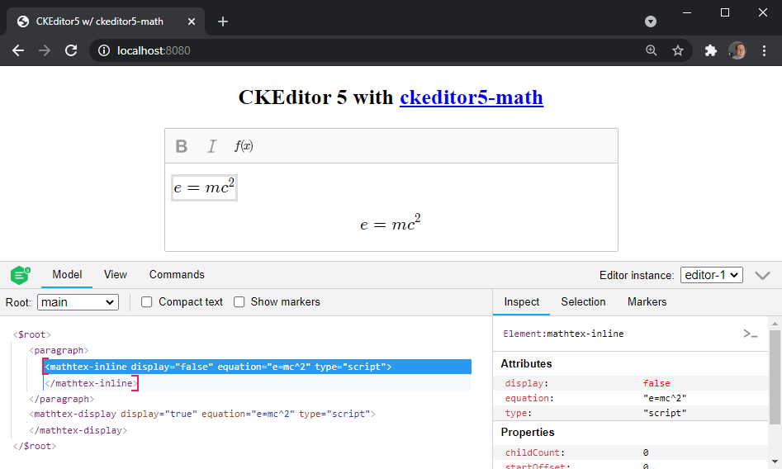Click the insert math f(x) icon

pos(244,146)
